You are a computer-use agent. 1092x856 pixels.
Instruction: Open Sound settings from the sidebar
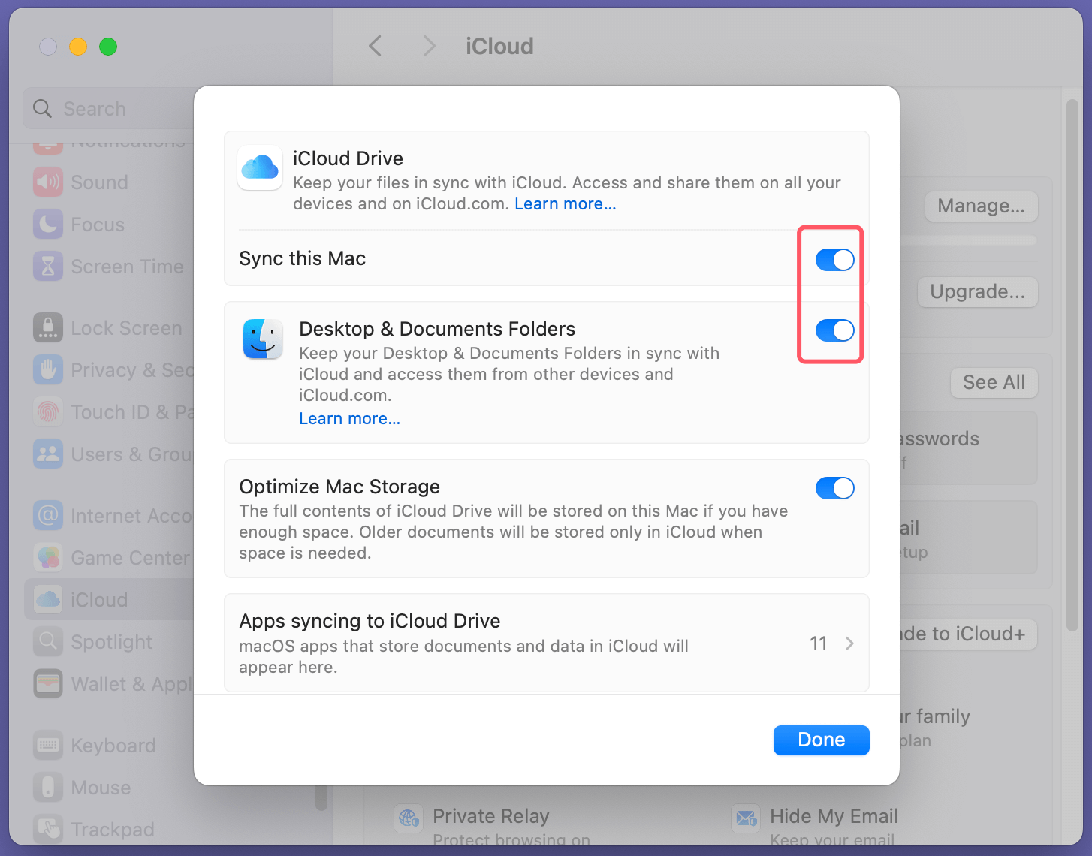48,182
